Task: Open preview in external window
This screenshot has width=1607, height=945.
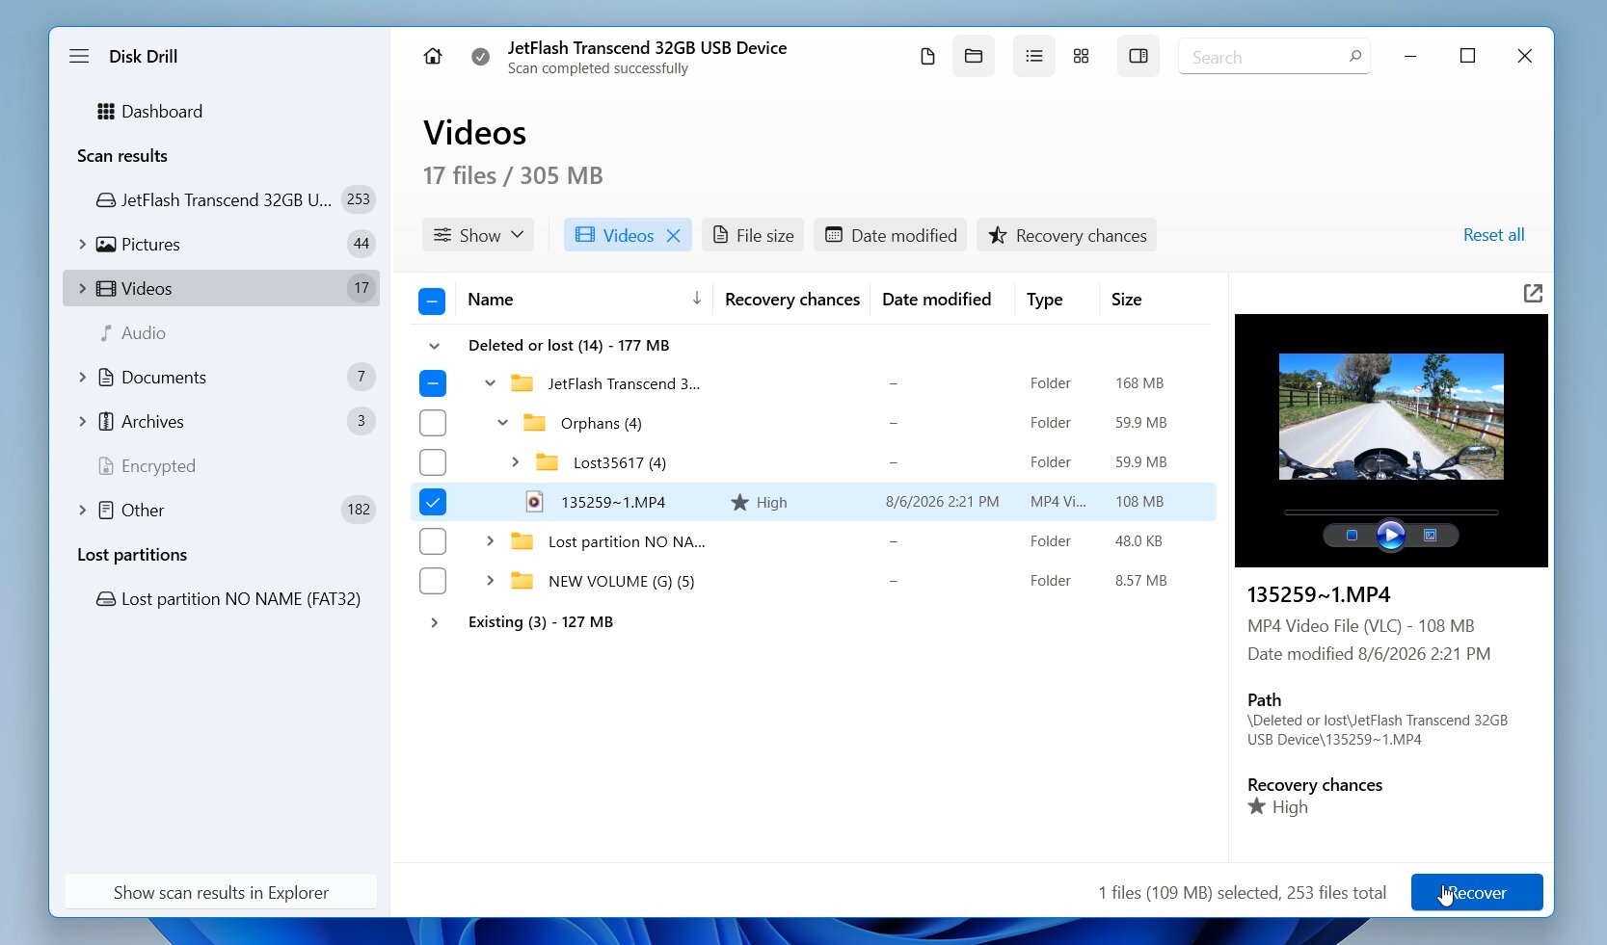Action: pyautogui.click(x=1533, y=293)
